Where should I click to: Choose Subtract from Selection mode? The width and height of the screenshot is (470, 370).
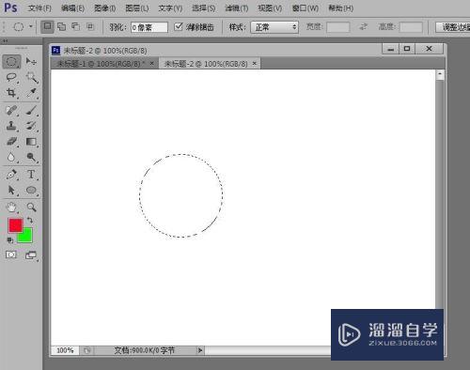(76, 27)
